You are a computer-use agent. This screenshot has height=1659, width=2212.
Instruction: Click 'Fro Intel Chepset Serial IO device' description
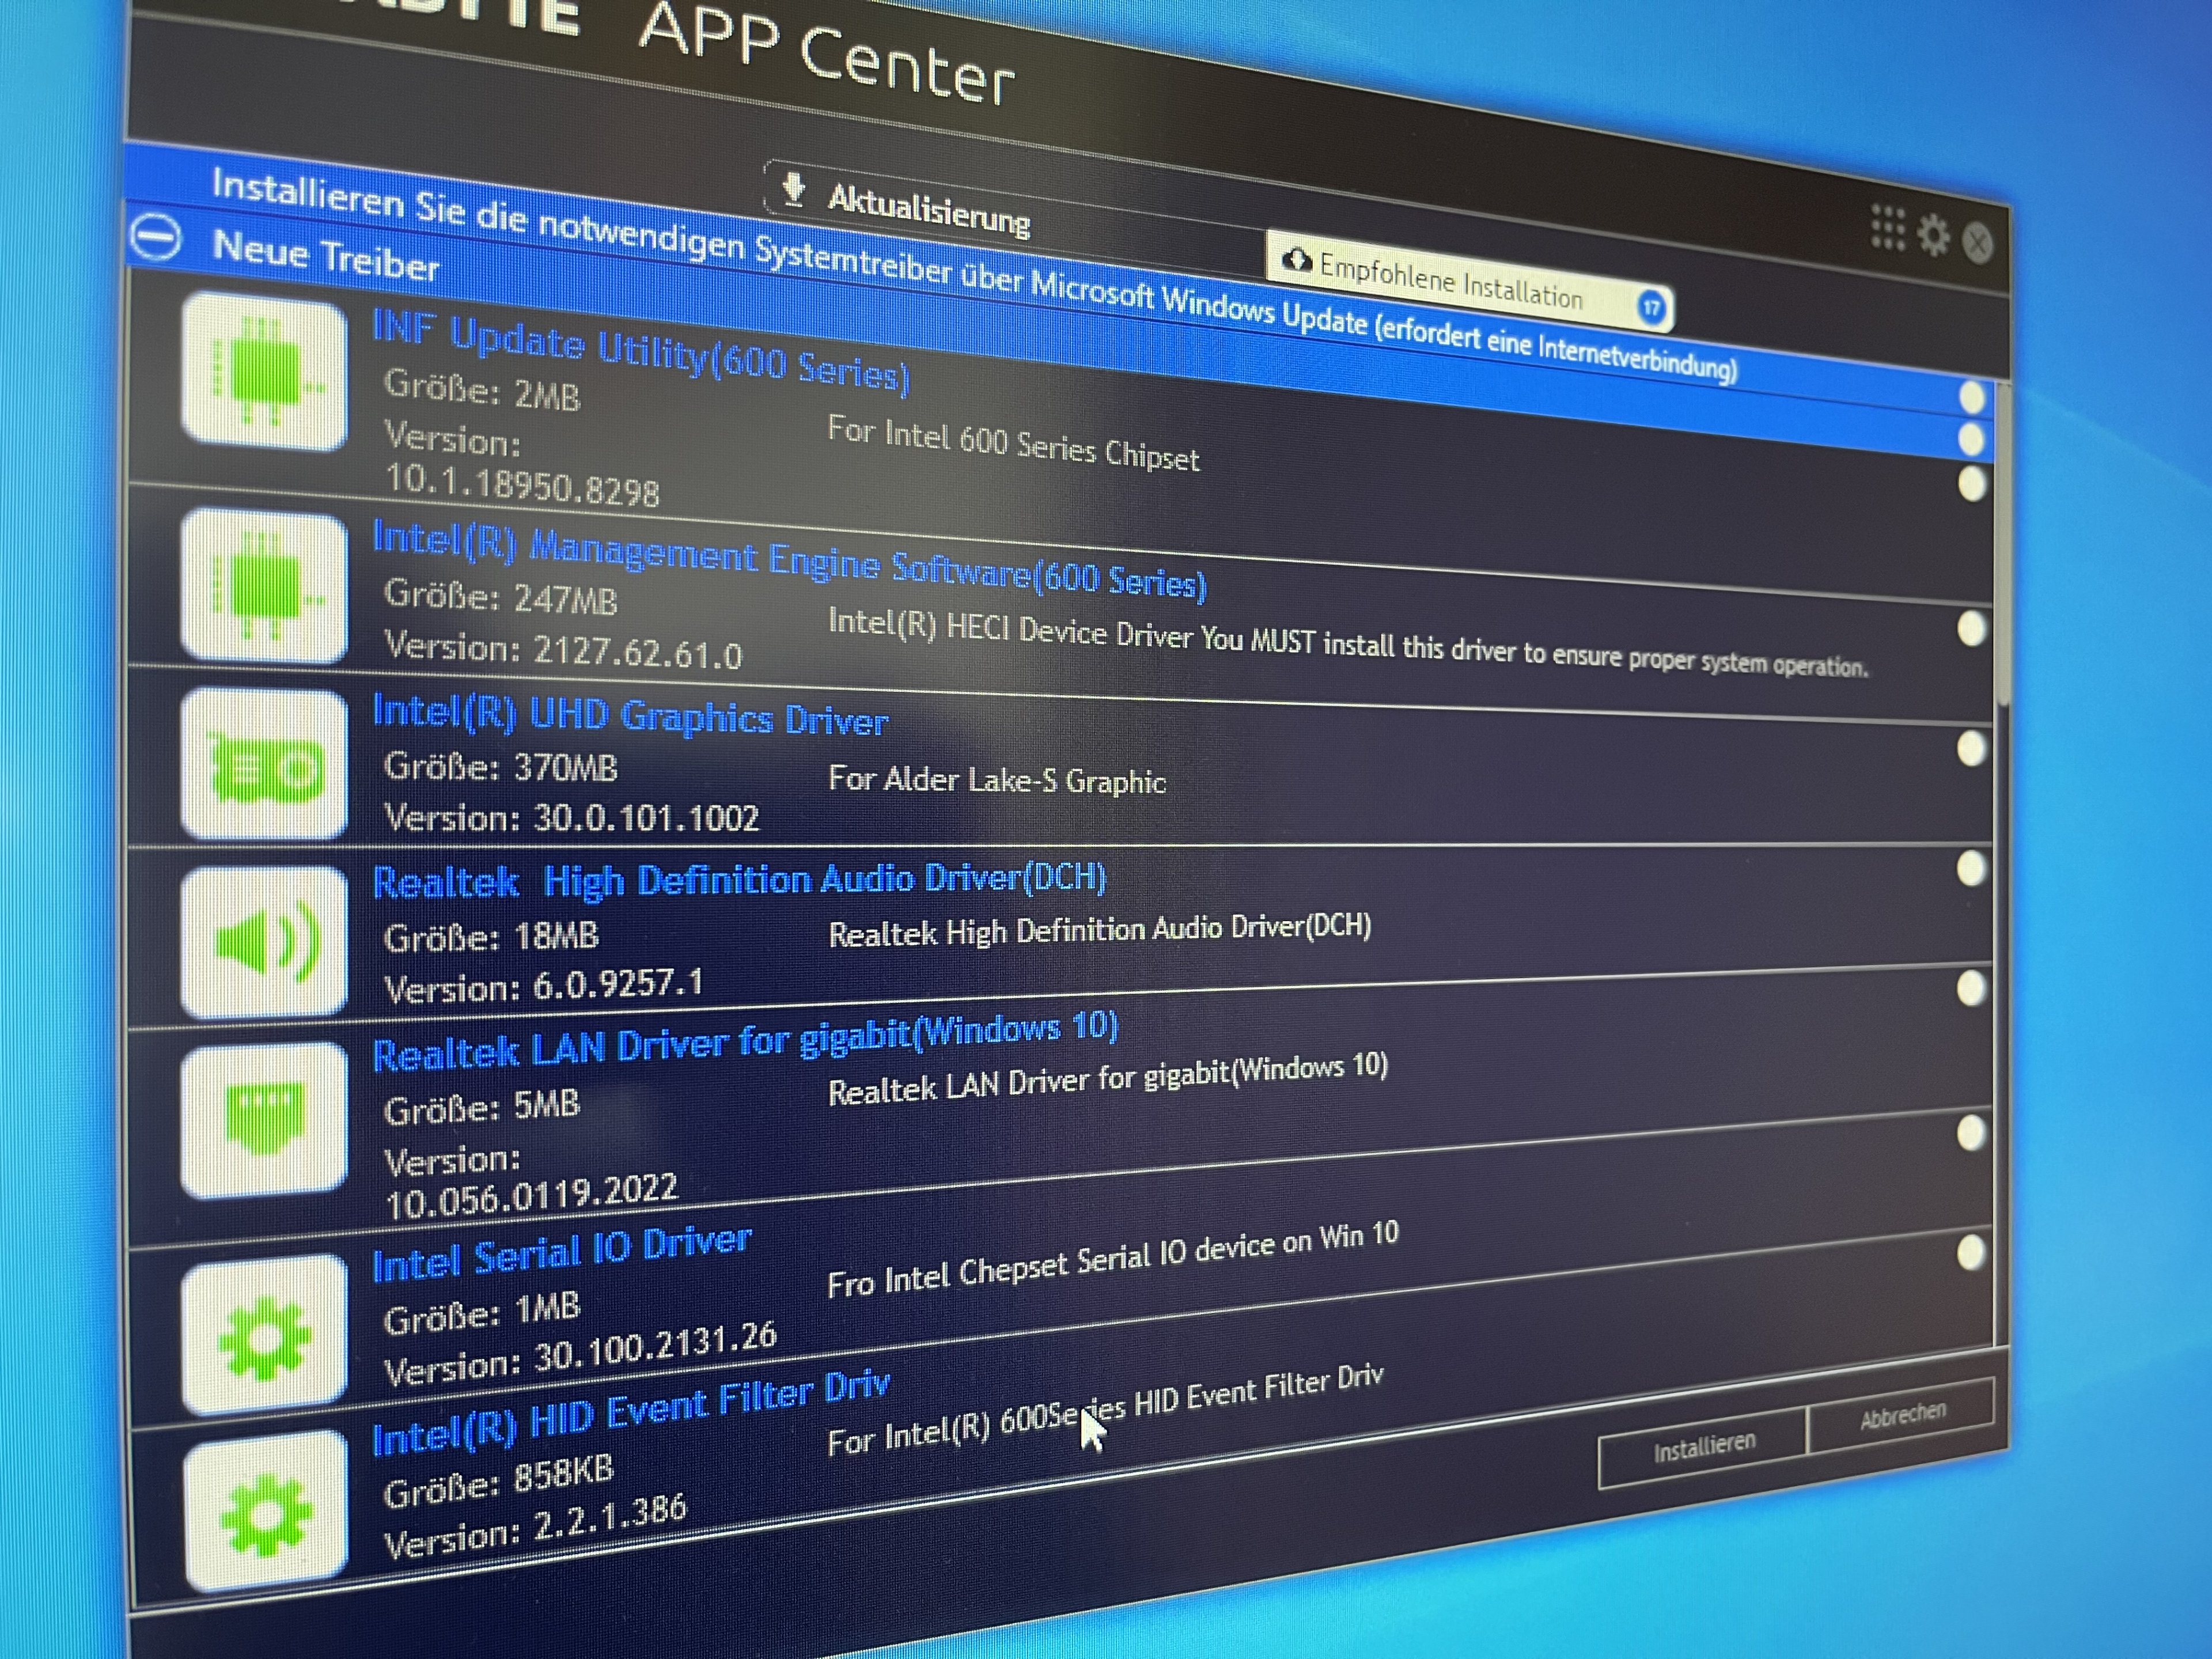tap(1113, 1259)
